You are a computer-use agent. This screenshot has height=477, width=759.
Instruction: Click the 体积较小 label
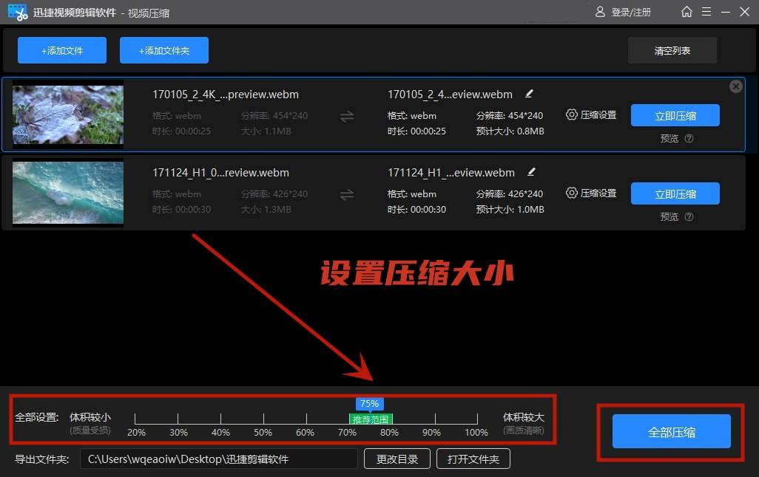point(90,417)
